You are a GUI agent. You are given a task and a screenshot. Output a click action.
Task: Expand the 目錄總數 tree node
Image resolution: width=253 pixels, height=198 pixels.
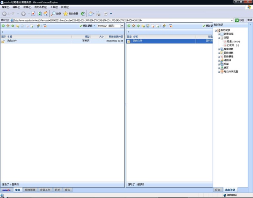point(219,53)
